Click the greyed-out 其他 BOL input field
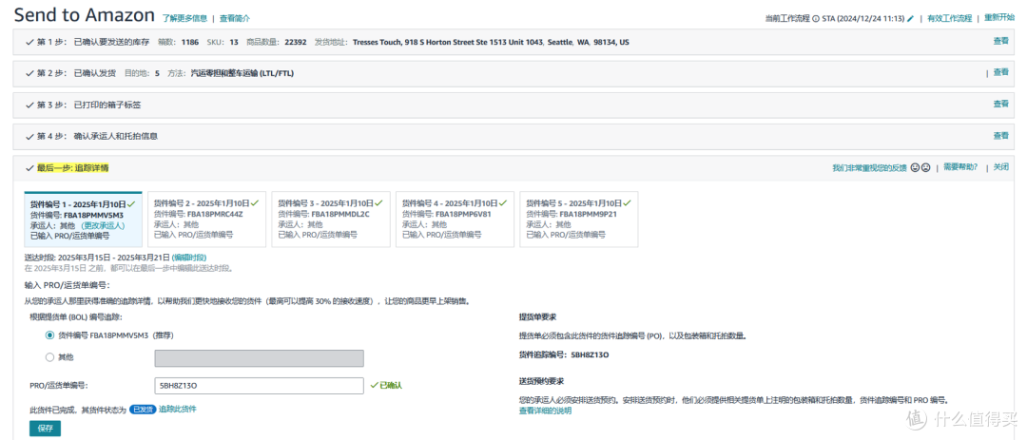This screenshot has width=1027, height=440. tap(259, 358)
